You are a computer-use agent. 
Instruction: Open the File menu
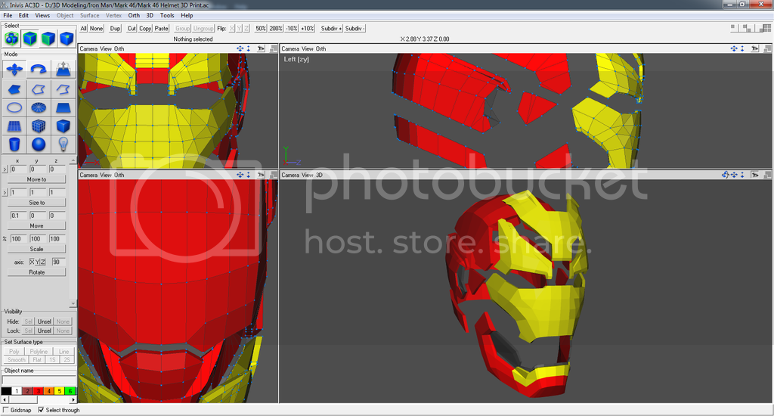coord(8,15)
